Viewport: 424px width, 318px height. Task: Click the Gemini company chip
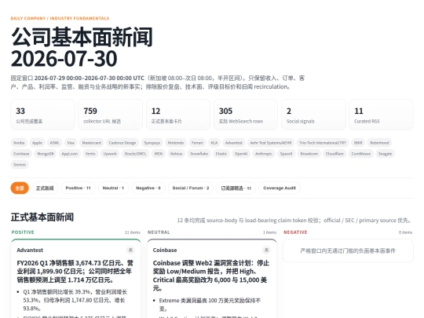point(20,164)
